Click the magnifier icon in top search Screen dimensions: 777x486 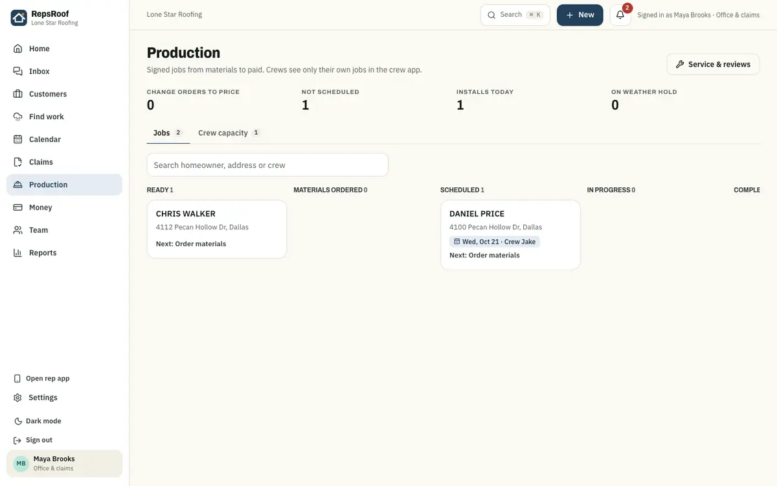(491, 15)
